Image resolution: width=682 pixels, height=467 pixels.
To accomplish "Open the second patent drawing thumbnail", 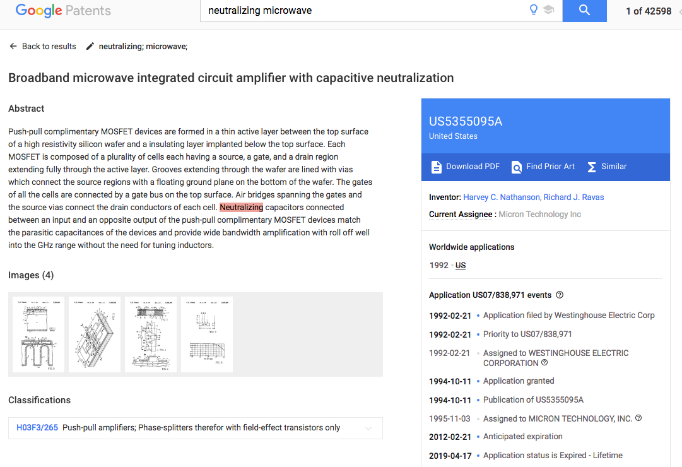I will click(95, 334).
